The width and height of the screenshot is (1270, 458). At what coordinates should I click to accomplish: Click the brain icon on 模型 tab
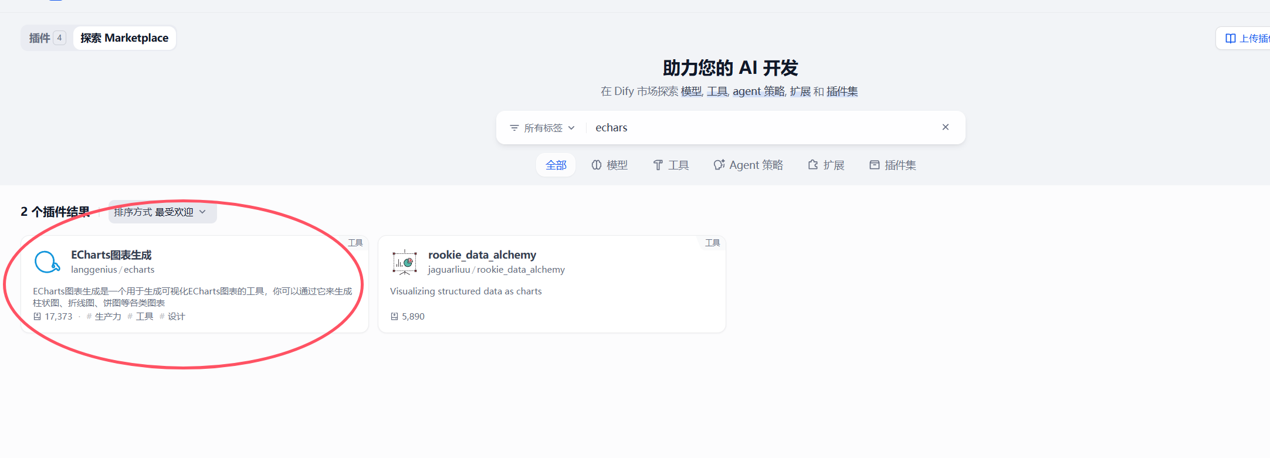tap(597, 165)
